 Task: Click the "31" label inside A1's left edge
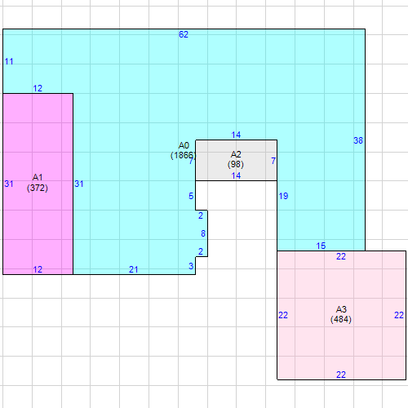[x=9, y=184]
